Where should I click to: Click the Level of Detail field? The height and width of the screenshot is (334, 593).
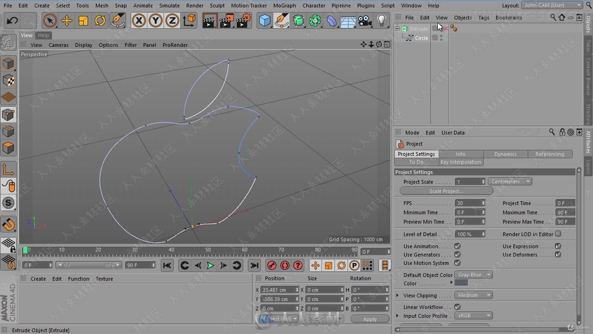click(470, 234)
